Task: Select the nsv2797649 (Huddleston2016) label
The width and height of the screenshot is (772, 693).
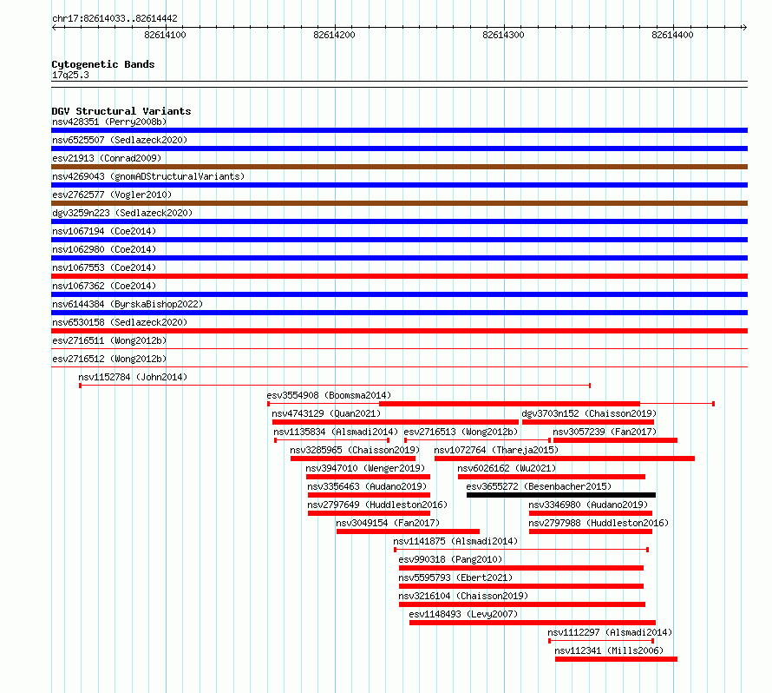Action: (x=377, y=505)
